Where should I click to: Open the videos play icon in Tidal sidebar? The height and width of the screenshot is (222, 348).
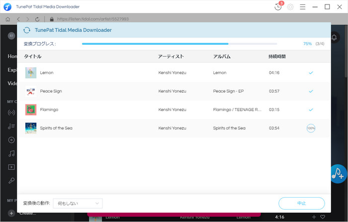pos(11,167)
